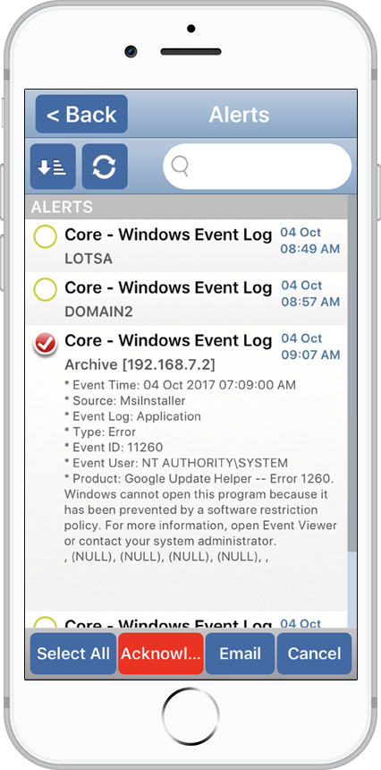Tap the Archive [192.168.7.2] alert title

pos(140,365)
